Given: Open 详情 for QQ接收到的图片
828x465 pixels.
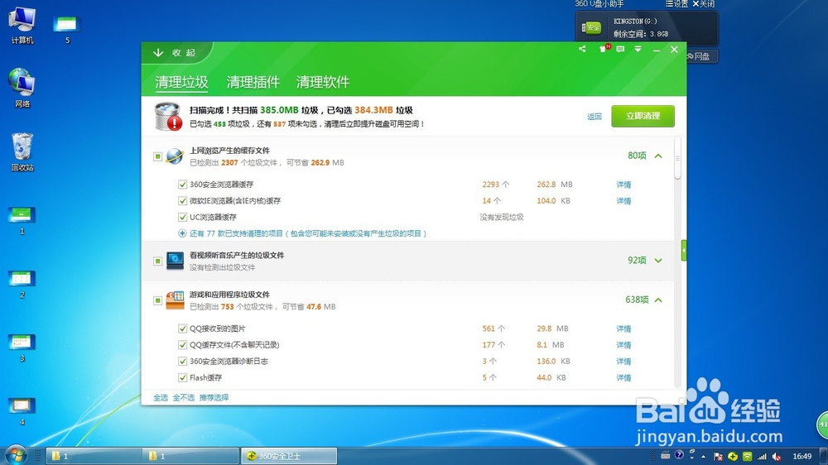Looking at the screenshot, I should (623, 328).
